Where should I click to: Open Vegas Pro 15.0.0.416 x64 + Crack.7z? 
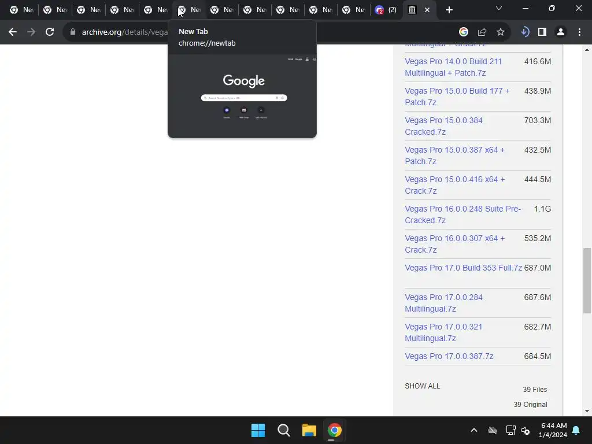454,185
